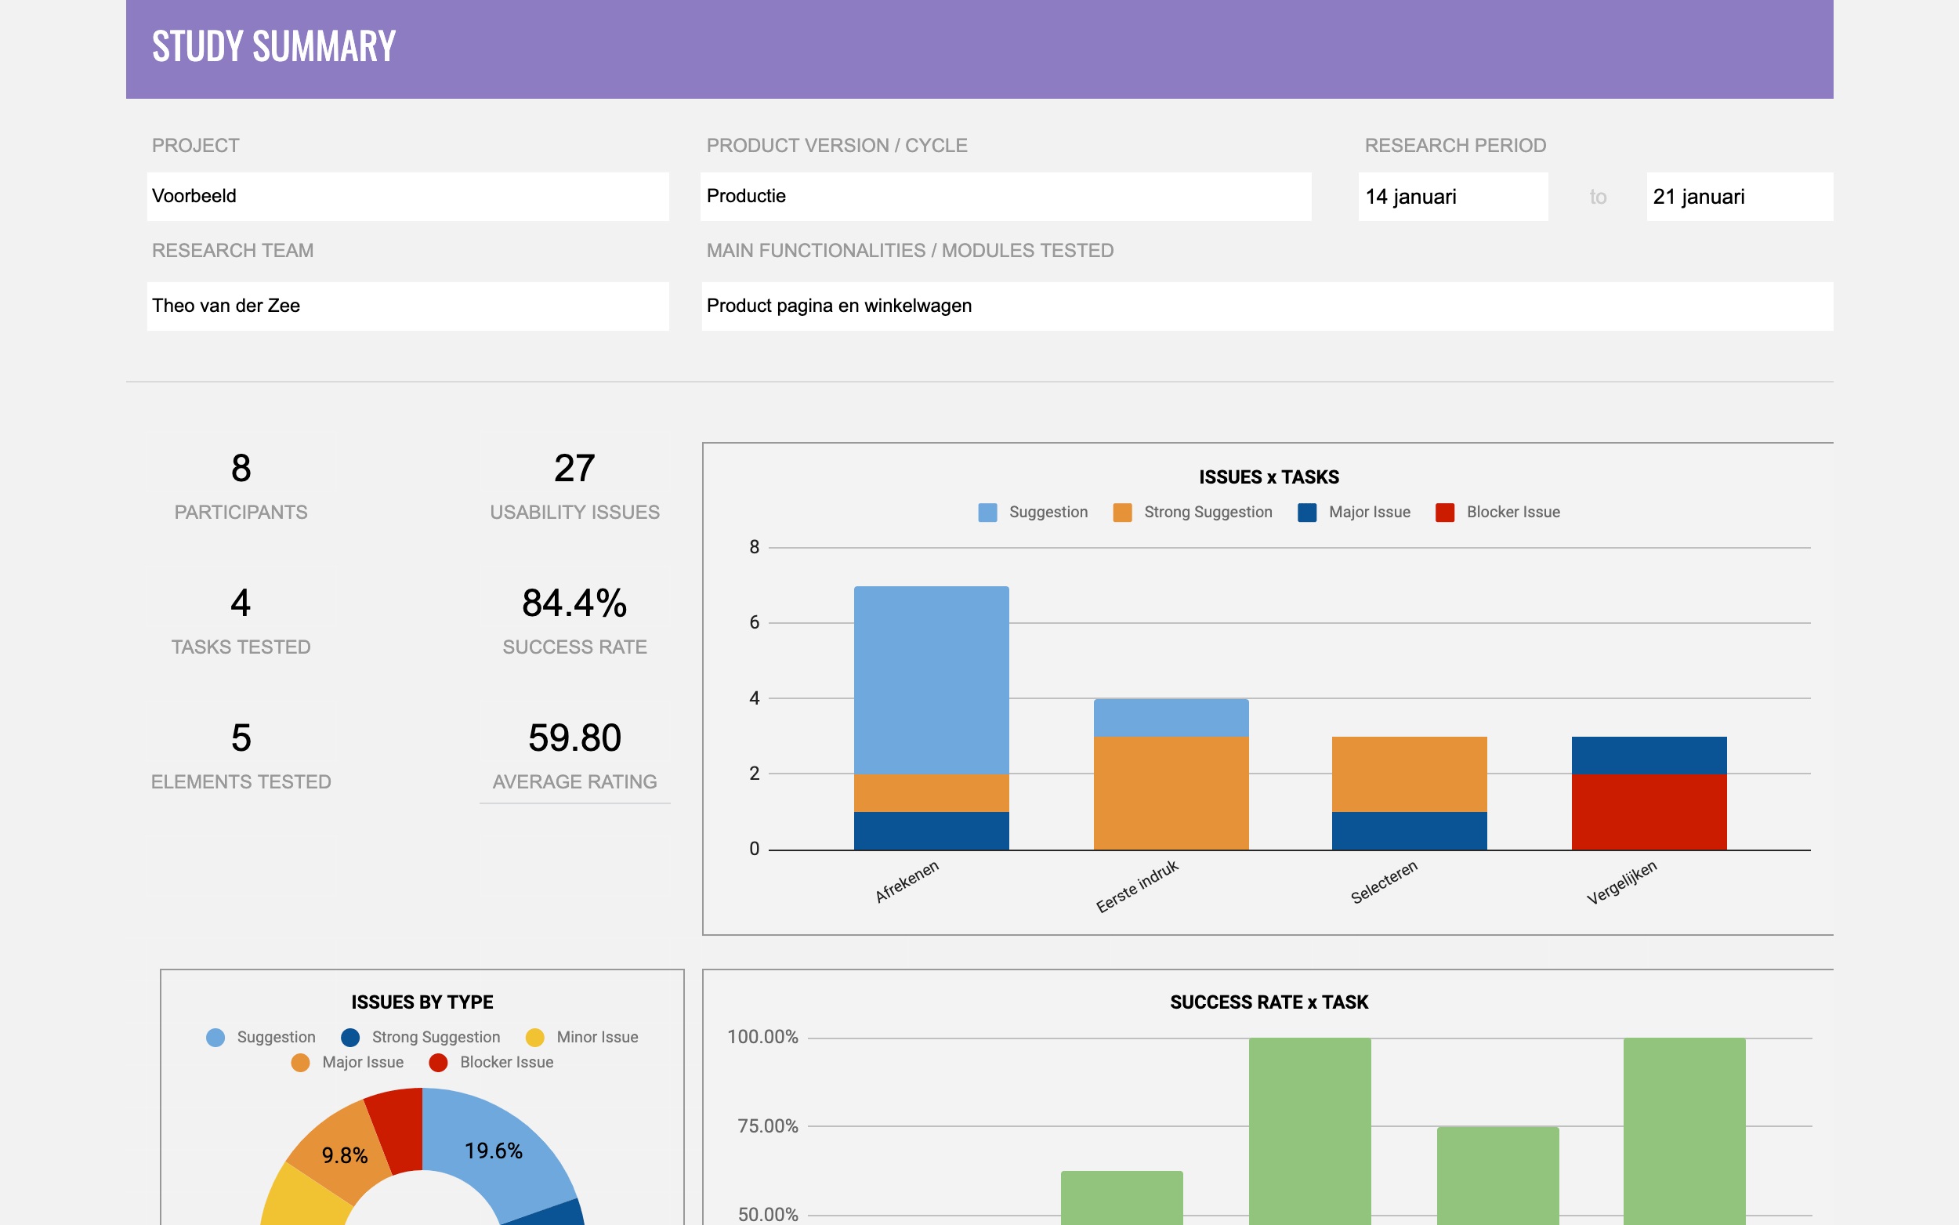Click the Selecteren axis label
This screenshot has width=1959, height=1225.
[x=1384, y=882]
